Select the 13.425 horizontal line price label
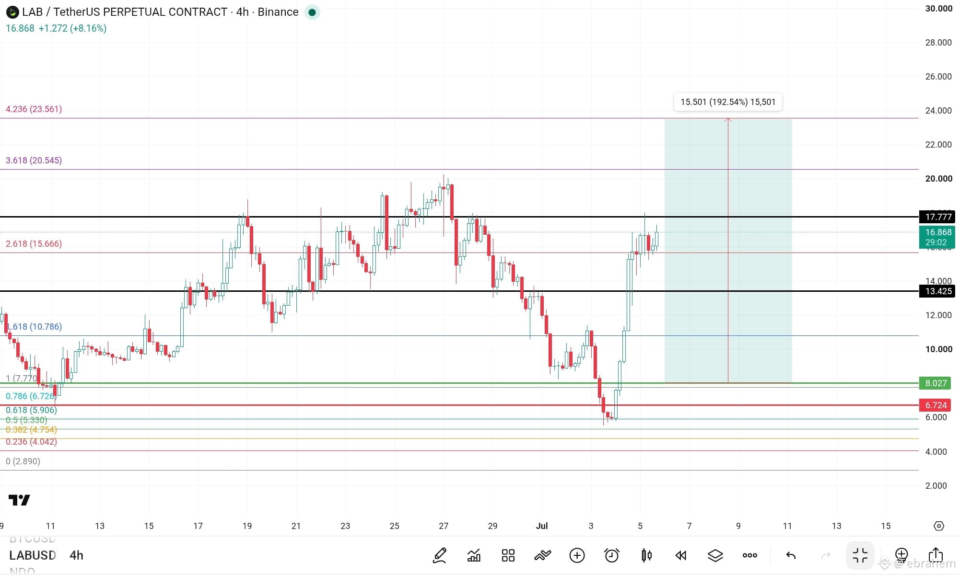Viewport: 959px width, 575px height. (937, 291)
